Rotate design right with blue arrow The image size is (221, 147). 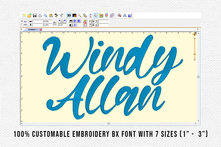64,21
